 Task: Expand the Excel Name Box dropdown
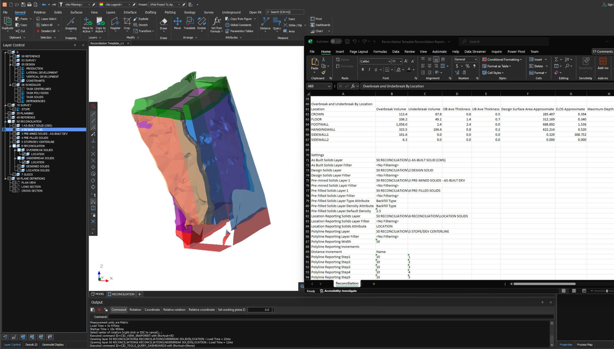(329, 86)
